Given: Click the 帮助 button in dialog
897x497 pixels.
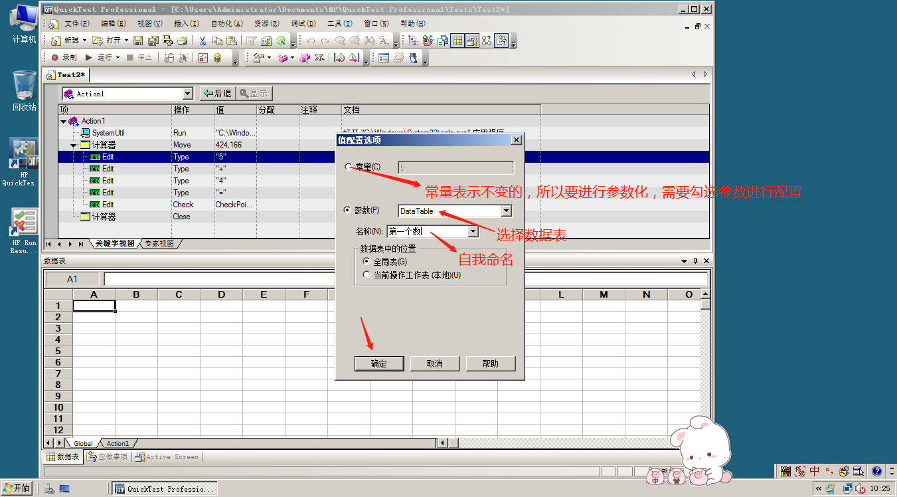Looking at the screenshot, I should coord(491,363).
